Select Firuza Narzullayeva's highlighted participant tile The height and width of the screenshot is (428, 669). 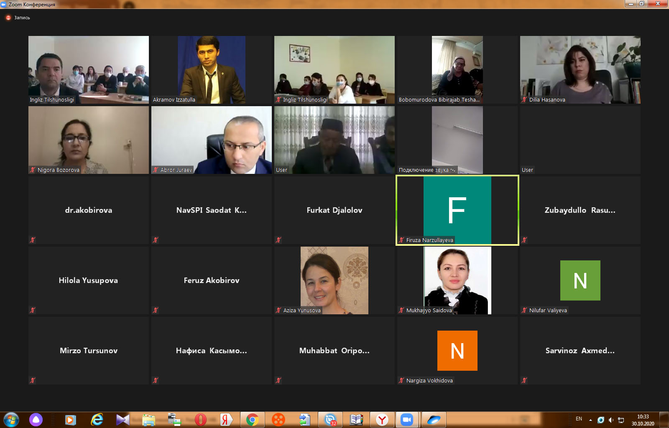pyautogui.click(x=457, y=210)
